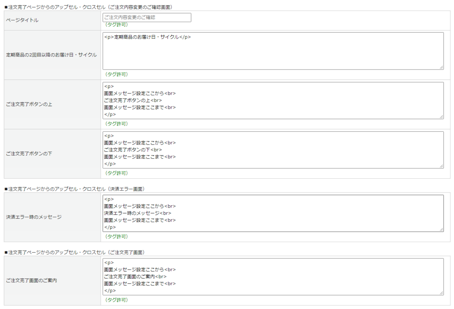Click resize handle of ご注文完了画面のご案内 textarea
Image resolution: width=454 pixels, height=309 pixels.
(441, 293)
